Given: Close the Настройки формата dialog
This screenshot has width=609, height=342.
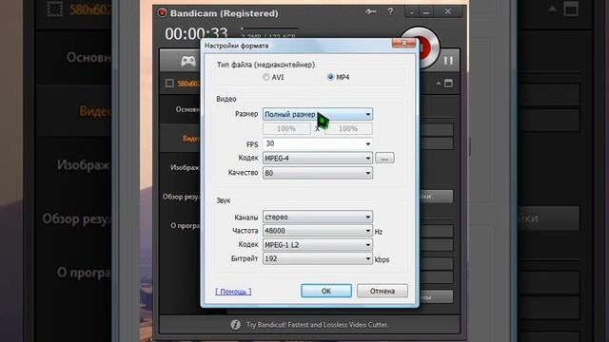Looking at the screenshot, I should pos(403,43).
